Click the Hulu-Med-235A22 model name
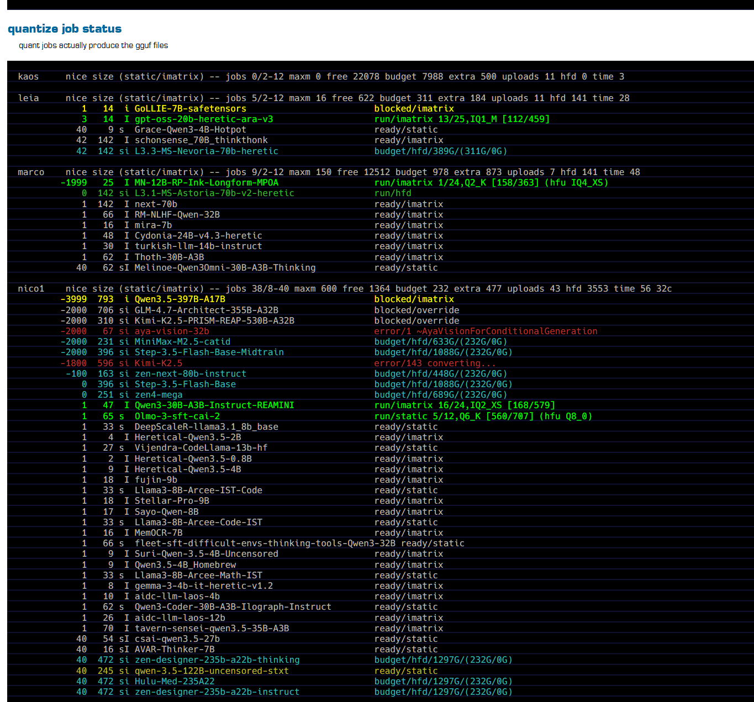Viewport: 754px width, 702px height. pos(175,682)
